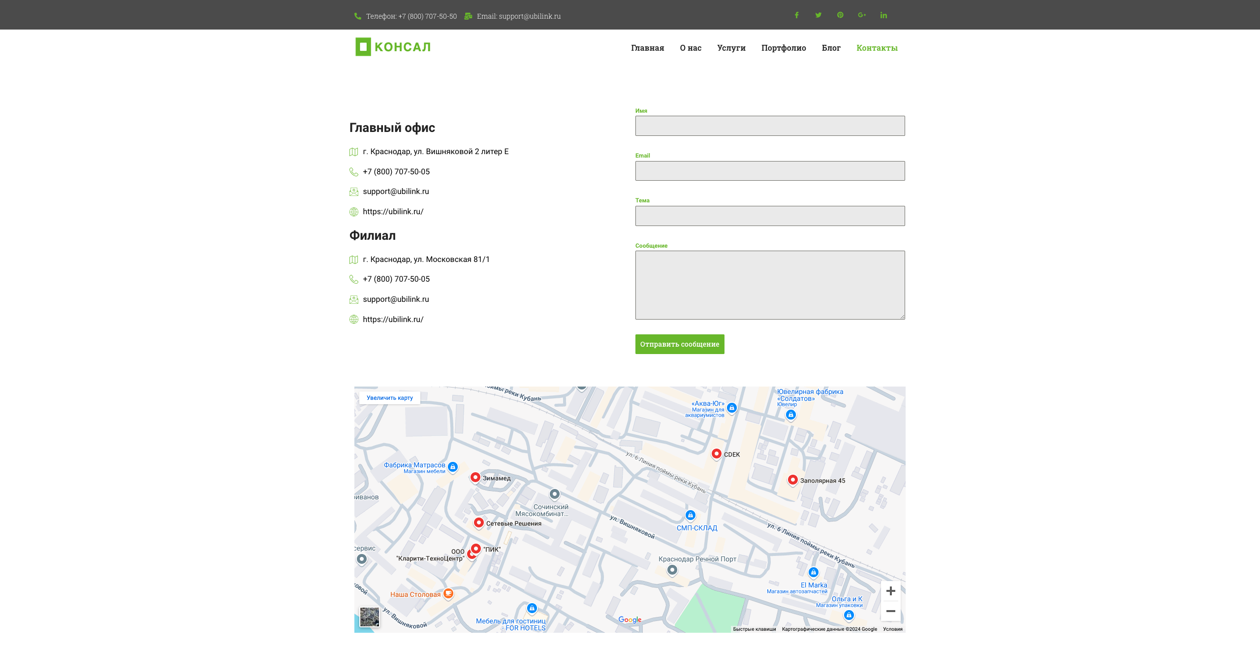Viewport: 1260px width, 649px height.
Task: Go to the Услуги menu page
Action: point(731,48)
